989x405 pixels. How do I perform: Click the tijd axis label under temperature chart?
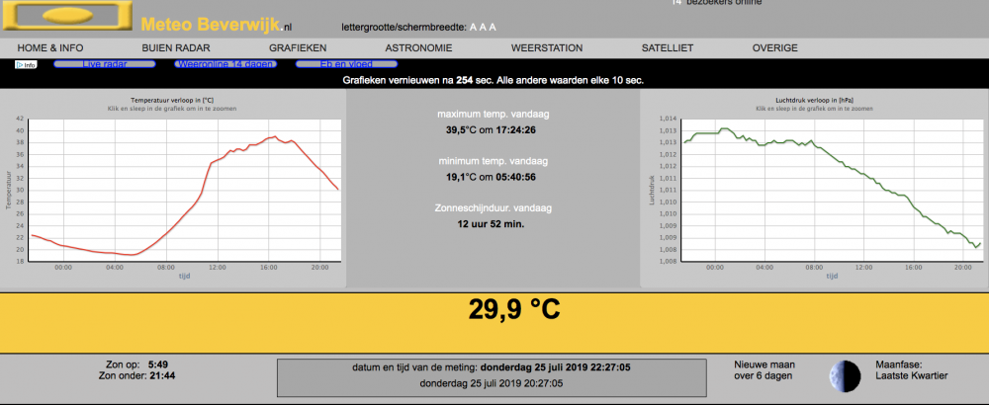point(185,276)
